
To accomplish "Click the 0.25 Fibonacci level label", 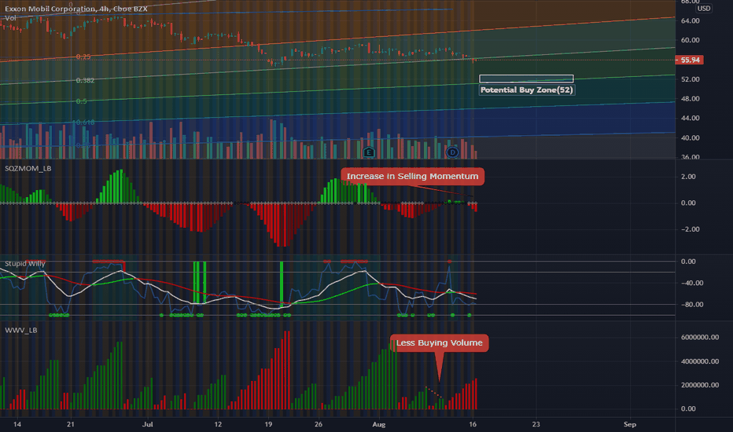I will [83, 57].
